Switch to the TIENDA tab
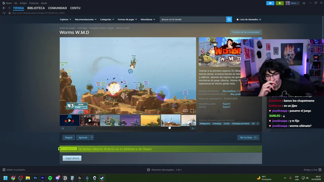The image size is (324, 182). pos(18,8)
